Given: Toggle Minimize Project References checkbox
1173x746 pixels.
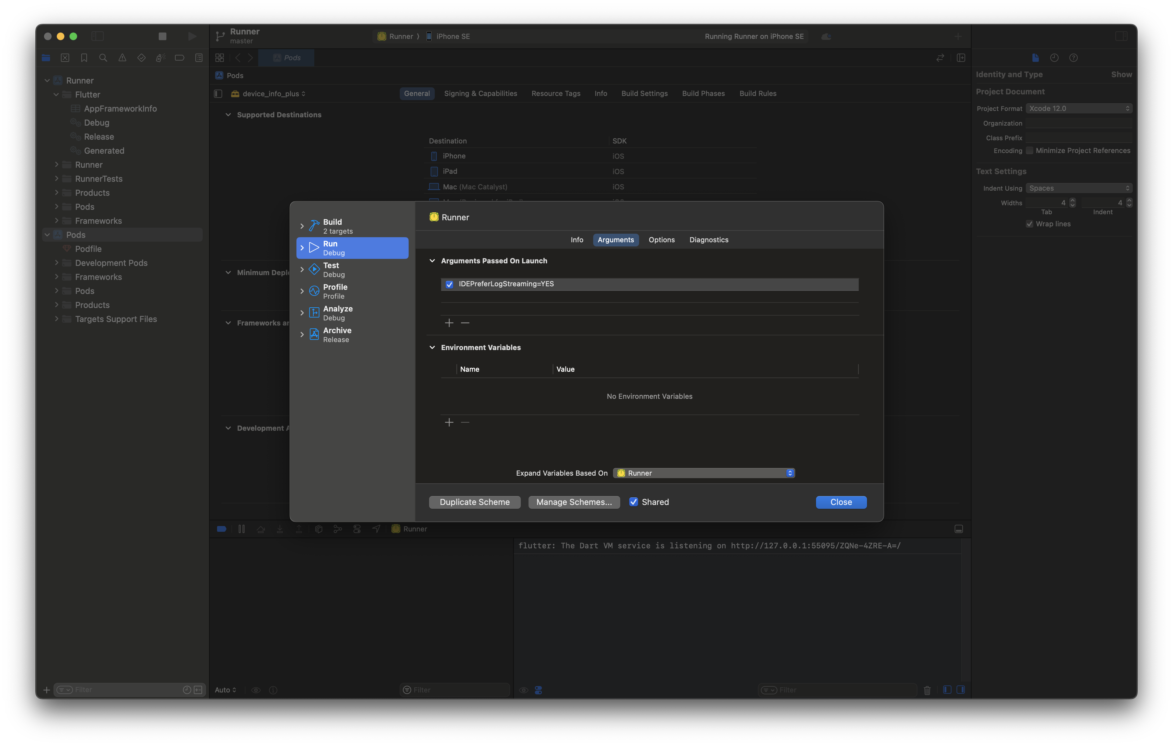Looking at the screenshot, I should 1029,150.
